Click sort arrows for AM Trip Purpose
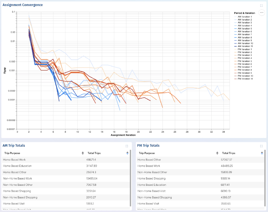The width and height of the screenshot is (268, 212). 83,153
